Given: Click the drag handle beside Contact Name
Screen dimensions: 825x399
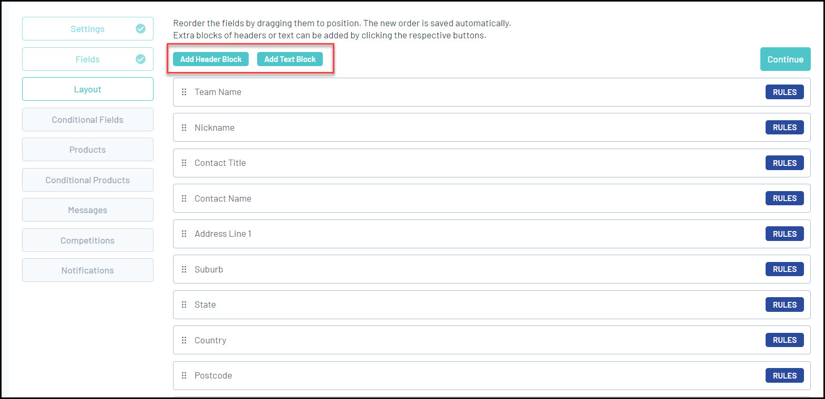Looking at the screenshot, I should 184,198.
